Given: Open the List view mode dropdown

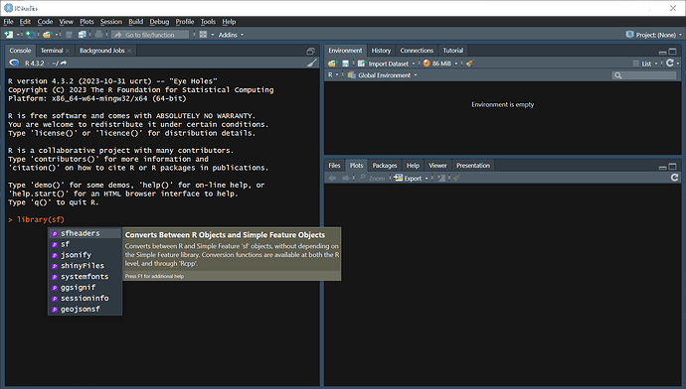Looking at the screenshot, I should pos(645,64).
